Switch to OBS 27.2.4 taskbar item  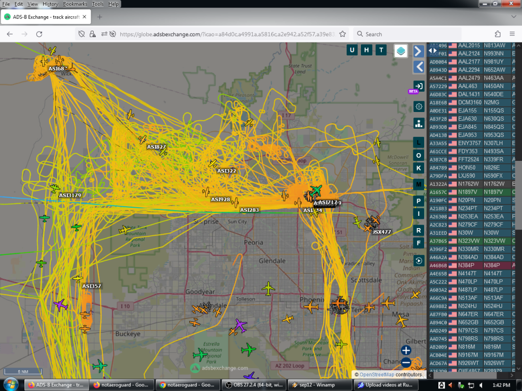pos(254,385)
